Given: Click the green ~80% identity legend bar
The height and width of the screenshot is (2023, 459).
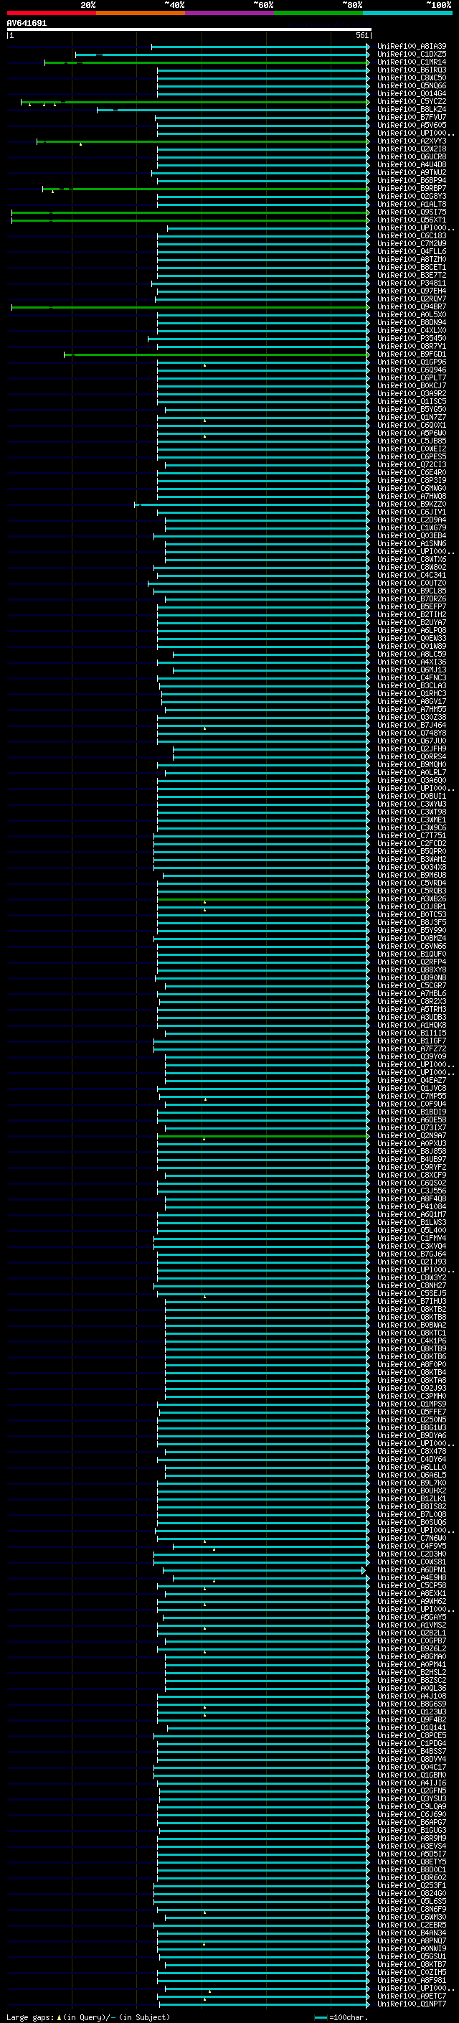Looking at the screenshot, I should coord(318,13).
